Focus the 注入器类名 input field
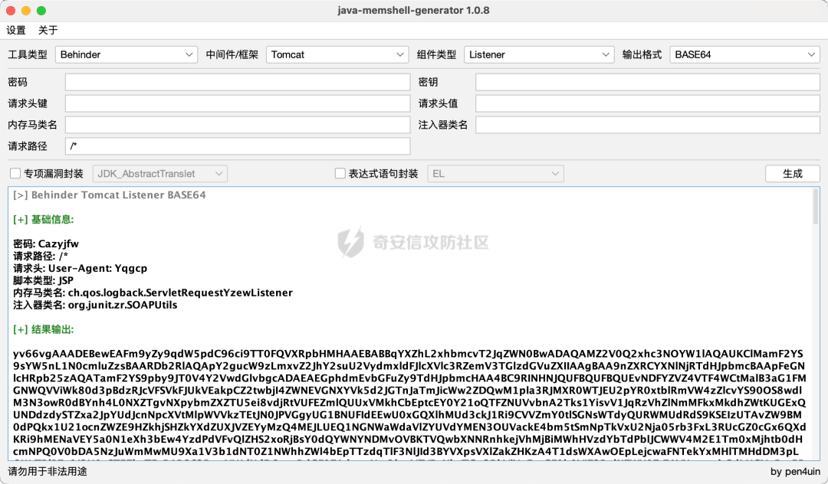The width and height of the screenshot is (828, 484). (648, 125)
